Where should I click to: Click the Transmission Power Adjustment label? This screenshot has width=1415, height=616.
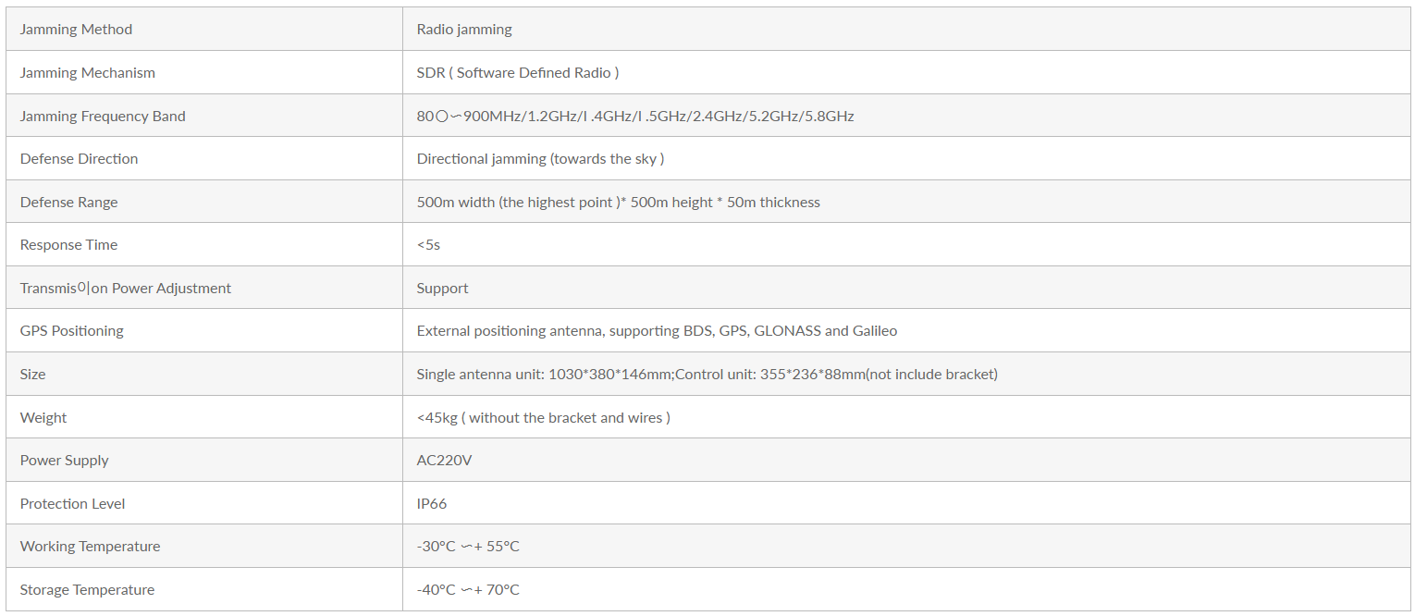tap(126, 288)
